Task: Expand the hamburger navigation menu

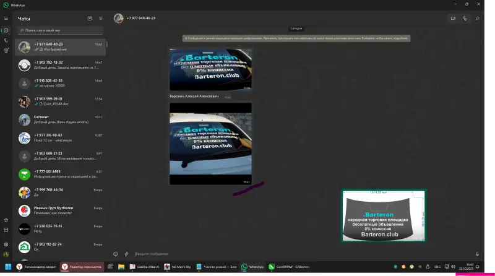Action: (x=6, y=19)
